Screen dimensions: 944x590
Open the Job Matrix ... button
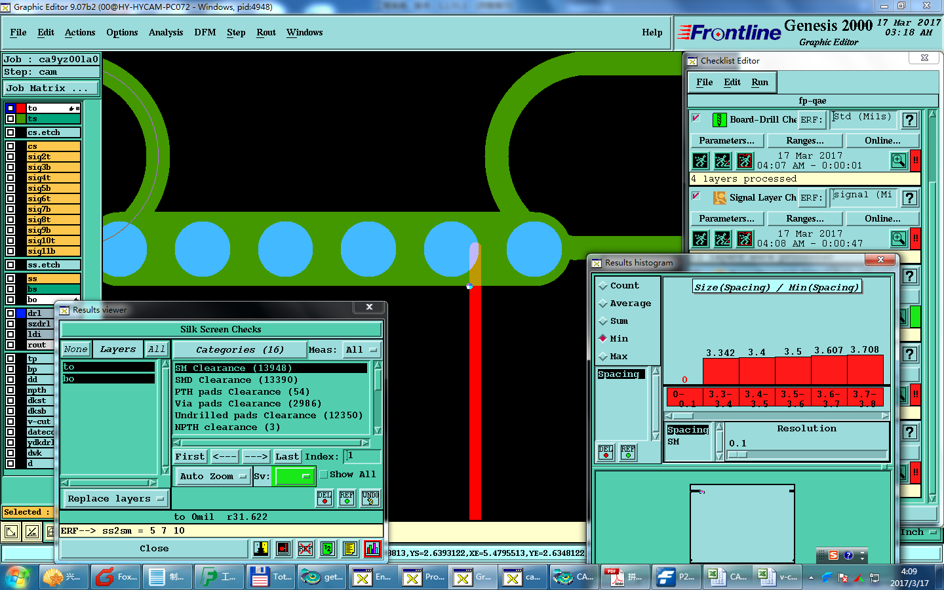[x=51, y=88]
